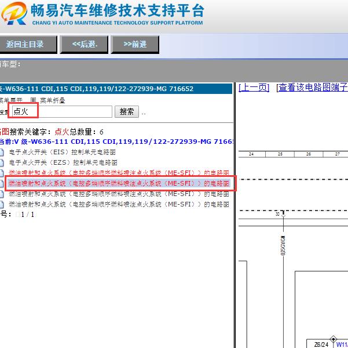Click the 菜单折叠 collapse menu icon
348x348 pixels.
[33, 100]
